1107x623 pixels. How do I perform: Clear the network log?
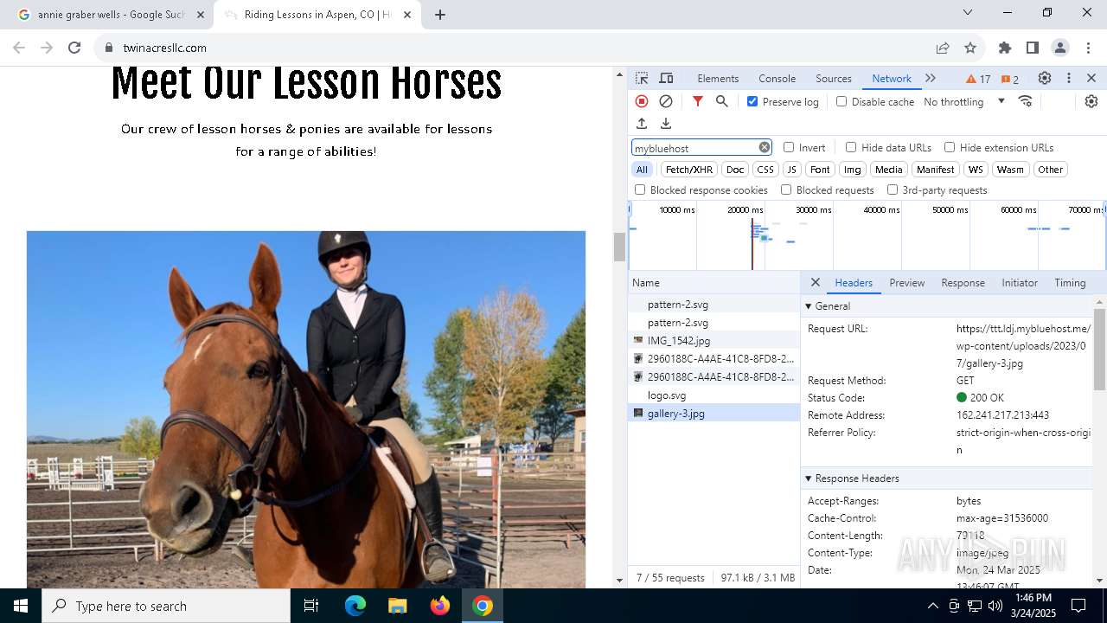click(x=666, y=101)
